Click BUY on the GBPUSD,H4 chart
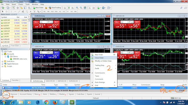The height and width of the screenshot is (105, 188). click(137, 22)
